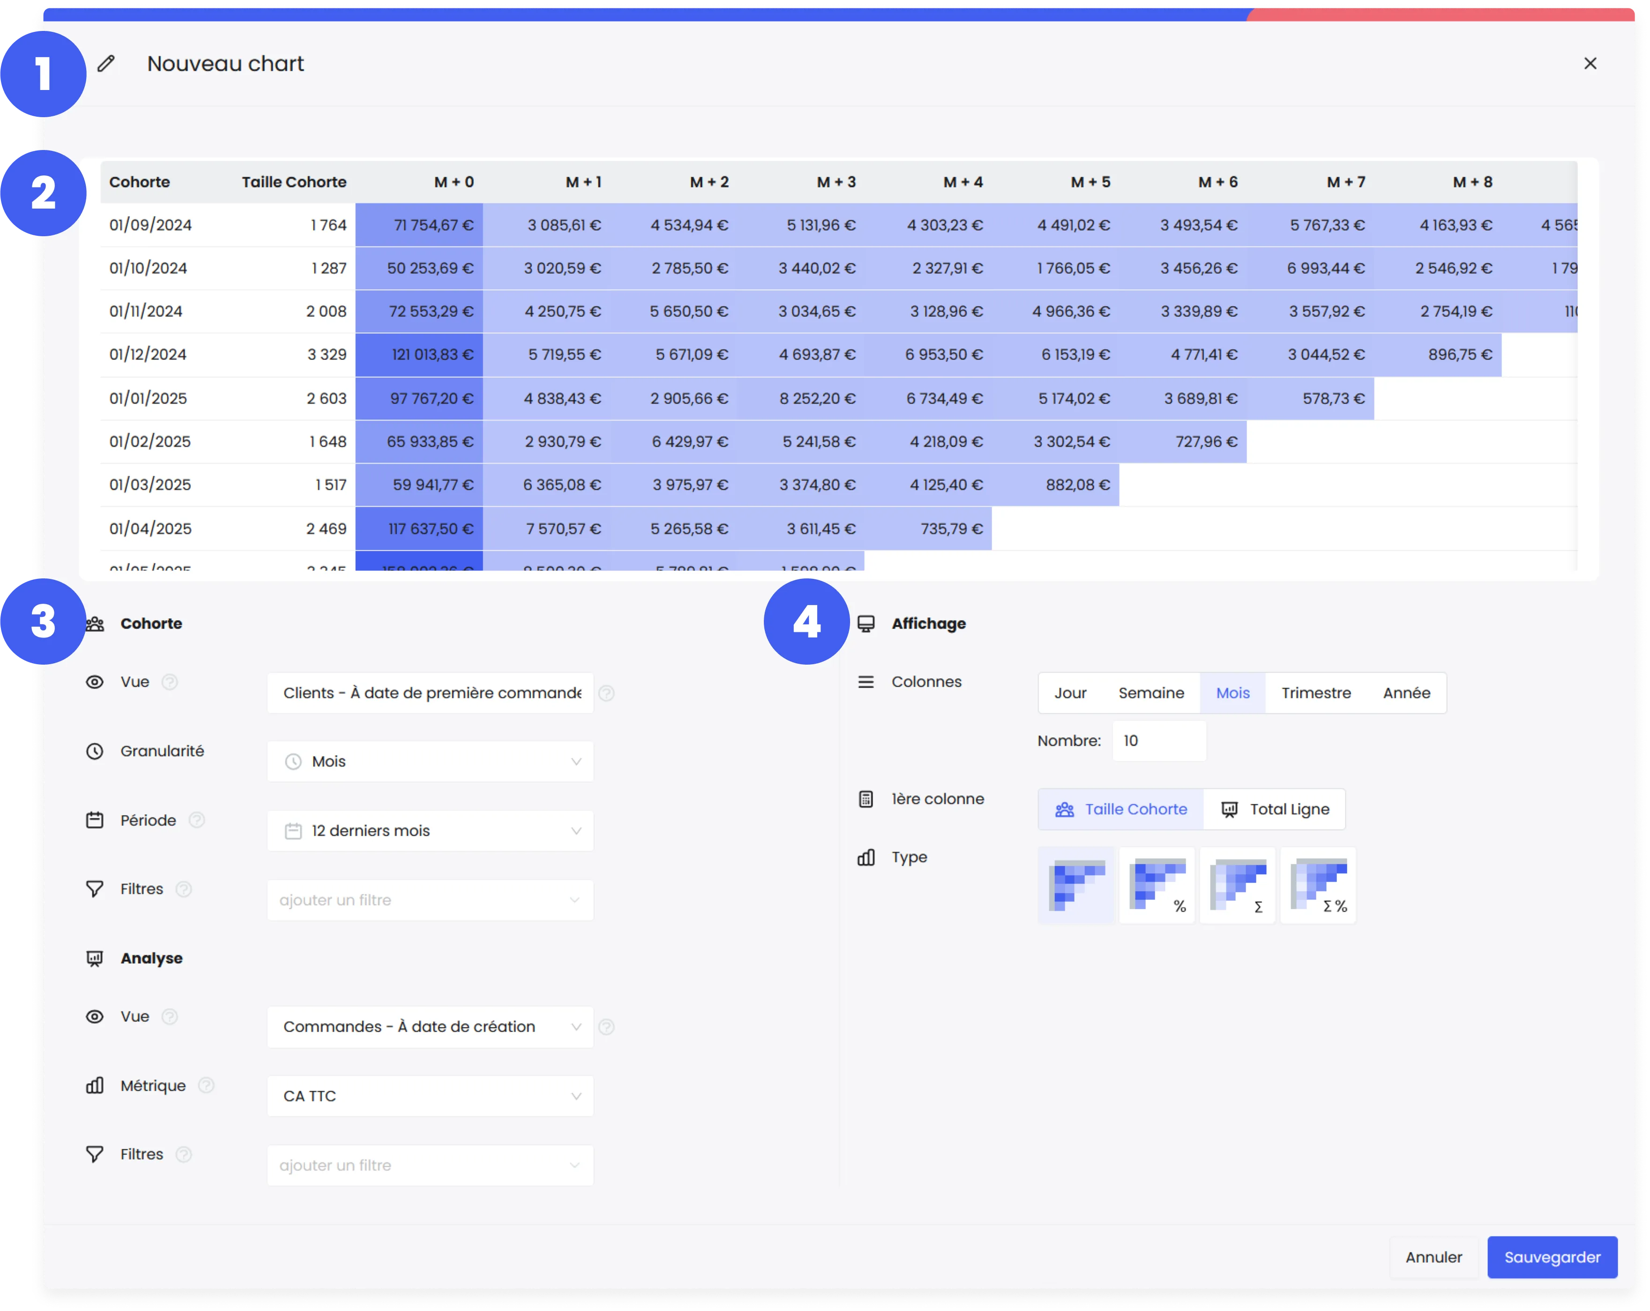
Task: Click the eye icon next to Cohorte Vue
Action: point(94,682)
